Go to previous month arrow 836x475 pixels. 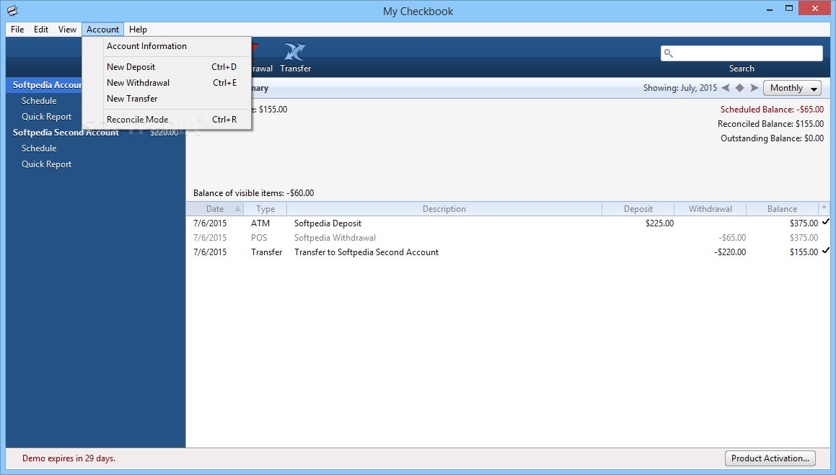(x=725, y=88)
